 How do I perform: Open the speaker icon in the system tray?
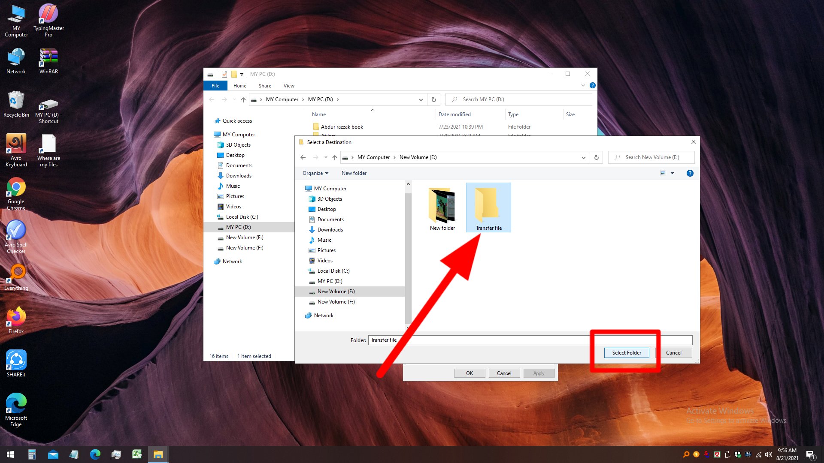tap(768, 455)
